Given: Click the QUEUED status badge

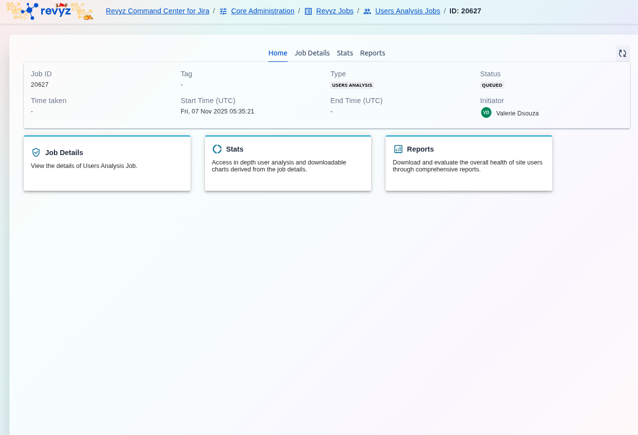Looking at the screenshot, I should pos(492,85).
